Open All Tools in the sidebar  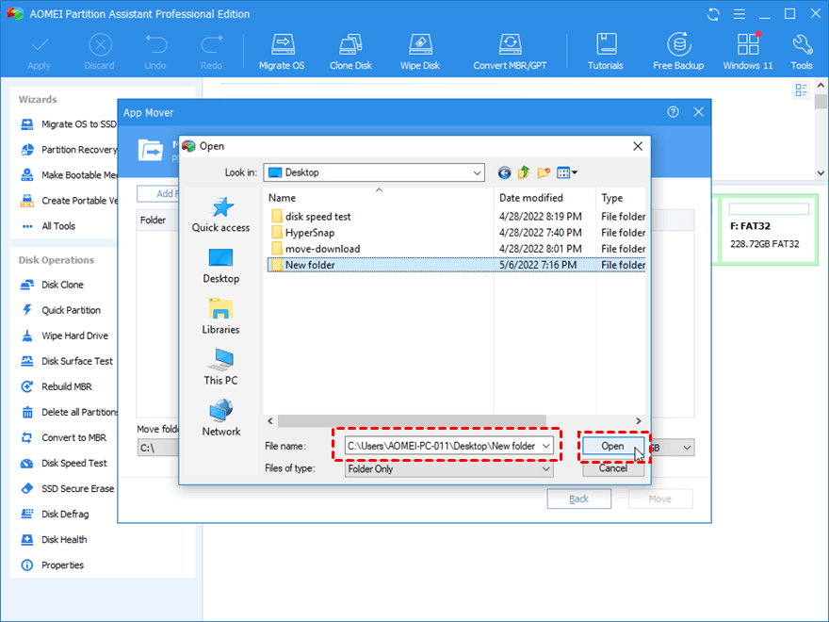(x=48, y=226)
